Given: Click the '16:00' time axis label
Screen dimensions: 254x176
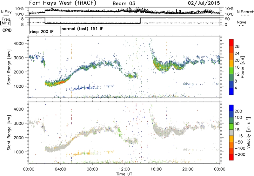Looking at the screenshot, I should click(x=156, y=169).
